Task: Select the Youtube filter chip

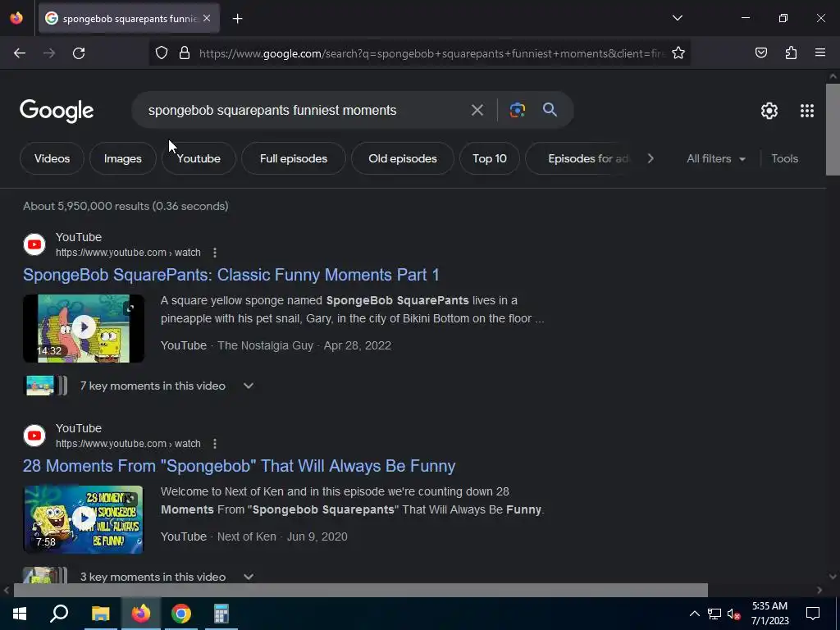Action: 199,158
